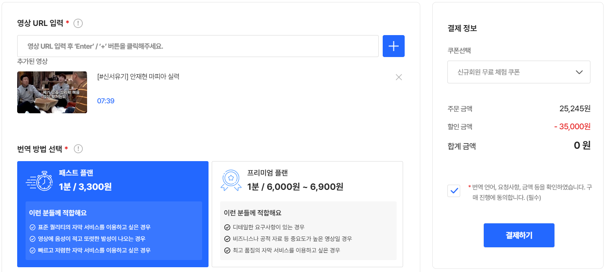Click the 결제하기 payment button

tap(519, 235)
